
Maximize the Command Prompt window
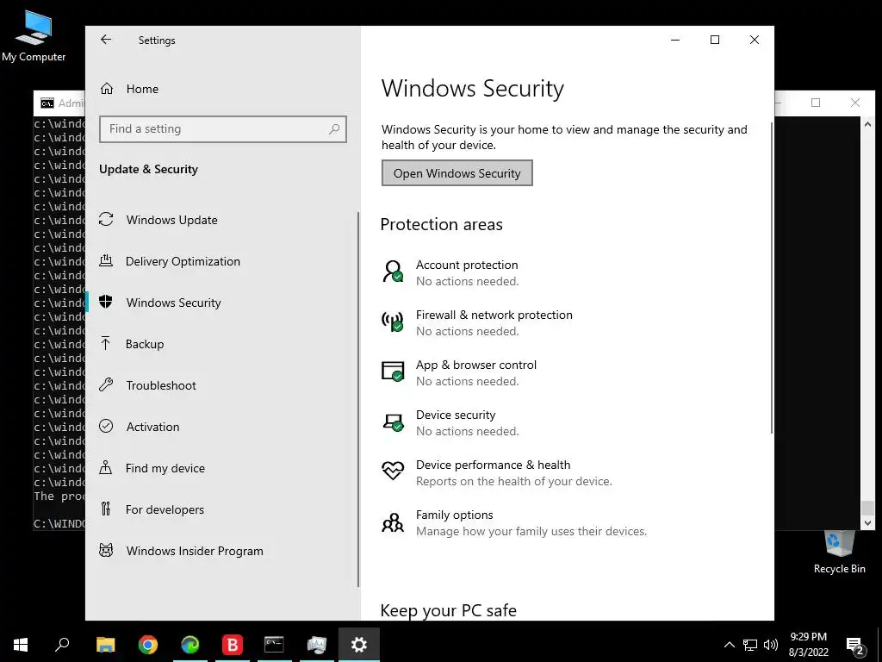[816, 103]
